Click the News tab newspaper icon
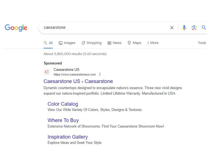The height and width of the screenshot is (166, 215). [109, 43]
